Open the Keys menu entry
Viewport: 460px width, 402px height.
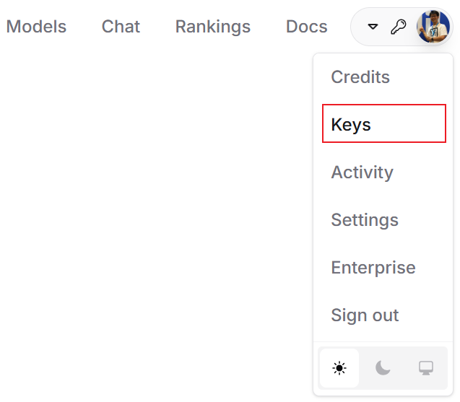(384, 123)
